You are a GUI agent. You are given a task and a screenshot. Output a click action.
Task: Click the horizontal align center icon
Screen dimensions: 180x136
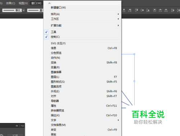pos(124,10)
